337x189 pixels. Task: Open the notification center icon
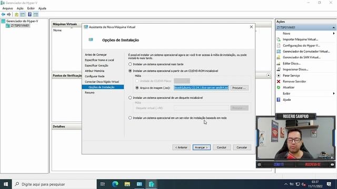tap(329, 184)
